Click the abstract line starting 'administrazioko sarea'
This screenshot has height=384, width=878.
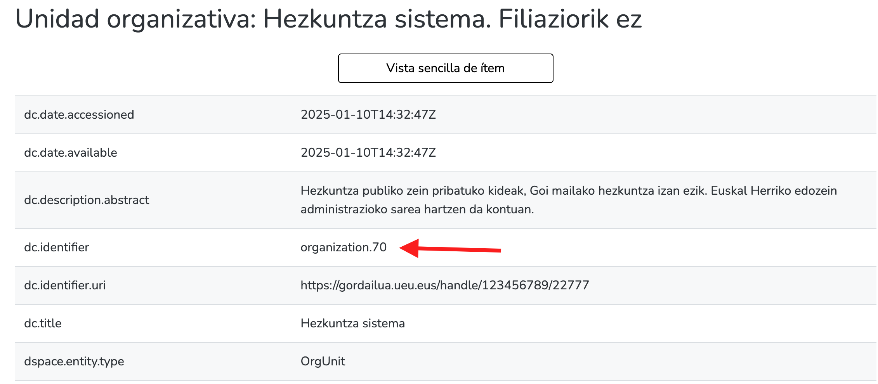(417, 209)
